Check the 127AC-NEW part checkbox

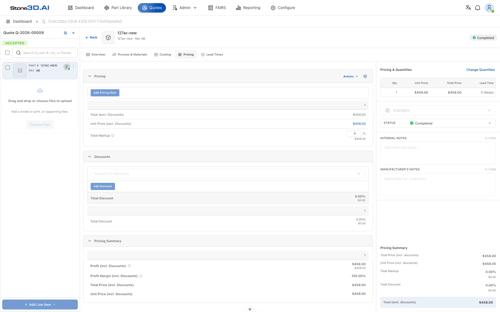click(x=8, y=67)
